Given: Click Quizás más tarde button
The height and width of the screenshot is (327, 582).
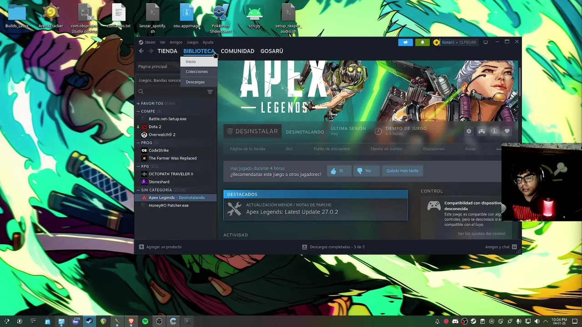Looking at the screenshot, I should pos(402,171).
